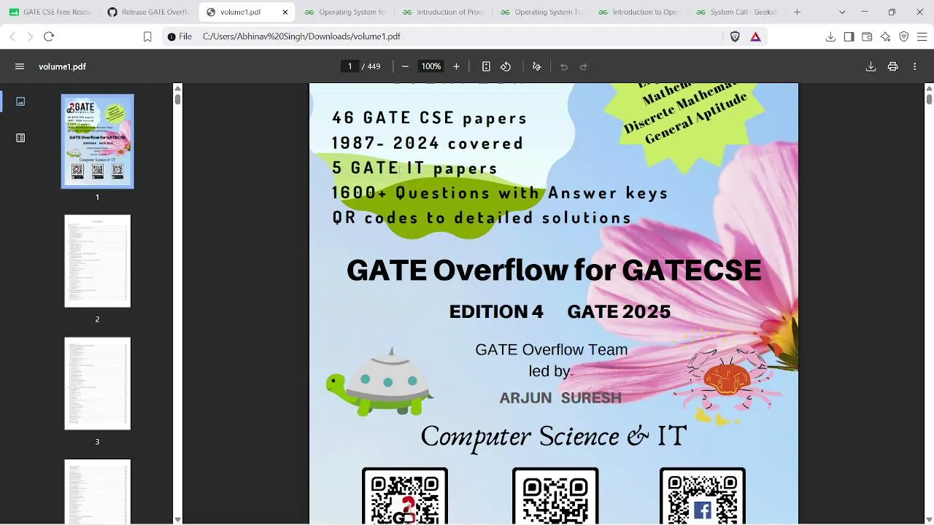
Task: Jump to page 2 thumbnail
Action: (x=97, y=261)
